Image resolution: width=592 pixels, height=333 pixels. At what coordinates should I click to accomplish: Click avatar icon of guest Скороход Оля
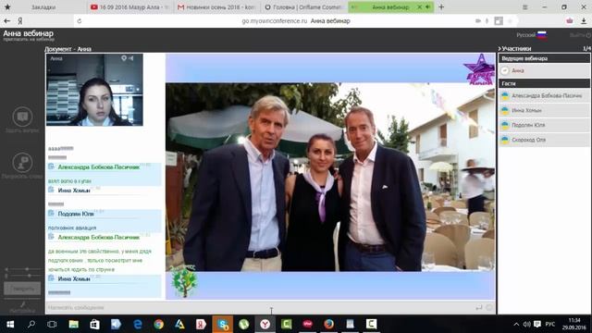click(505, 140)
